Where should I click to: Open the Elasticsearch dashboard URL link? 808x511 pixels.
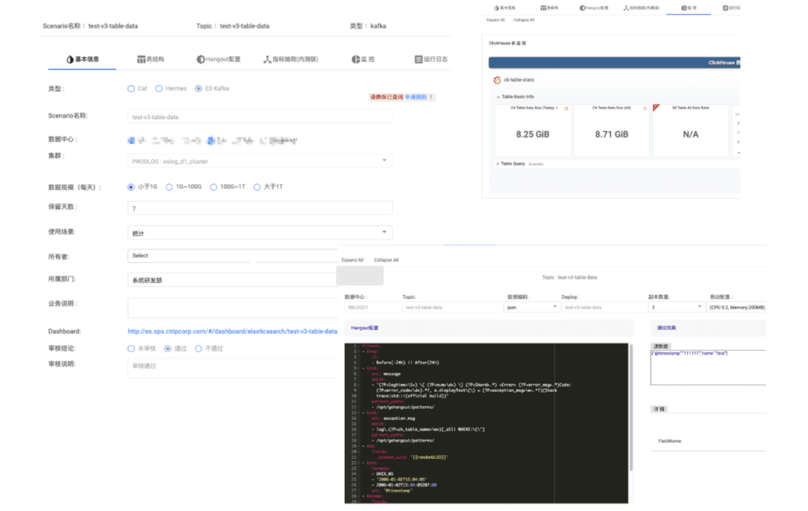tap(232, 331)
